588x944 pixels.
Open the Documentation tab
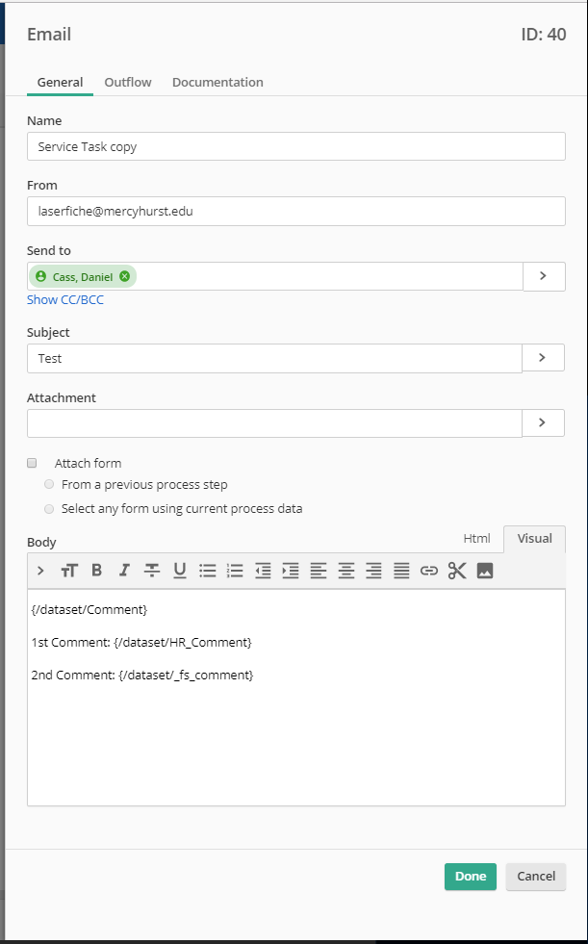pyautogui.click(x=217, y=83)
